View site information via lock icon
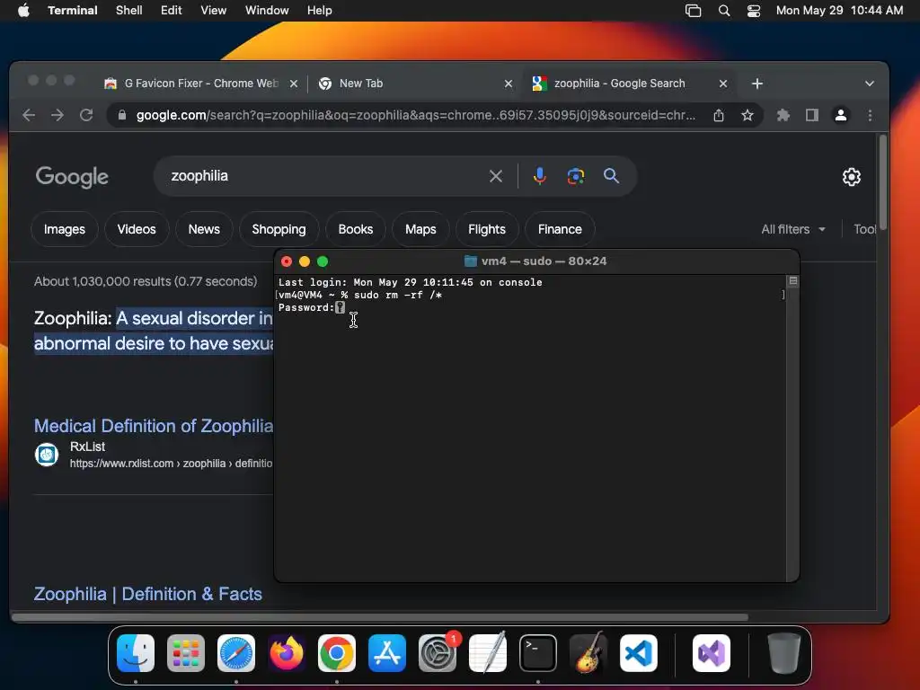 pos(122,115)
